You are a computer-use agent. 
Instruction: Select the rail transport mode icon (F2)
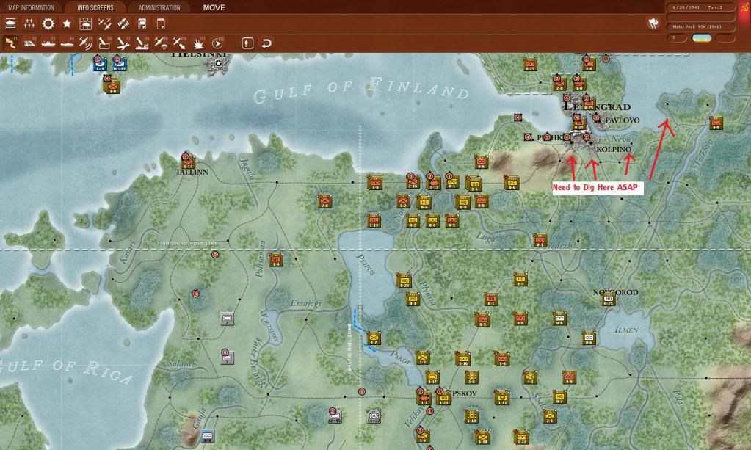(29, 43)
